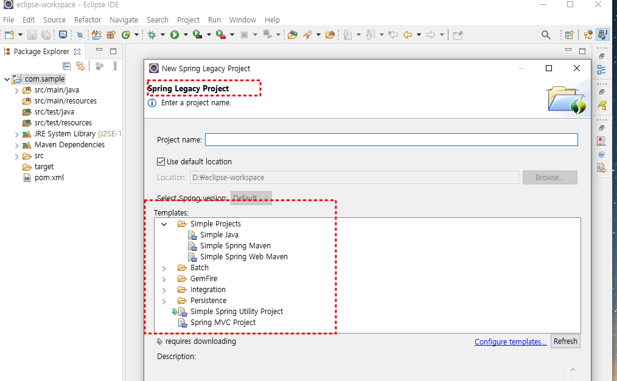Expand src/main/java in Package Explorer

[16, 91]
